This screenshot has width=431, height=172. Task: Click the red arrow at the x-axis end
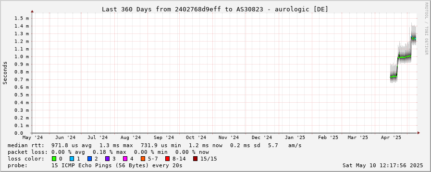pyautogui.click(x=419, y=133)
